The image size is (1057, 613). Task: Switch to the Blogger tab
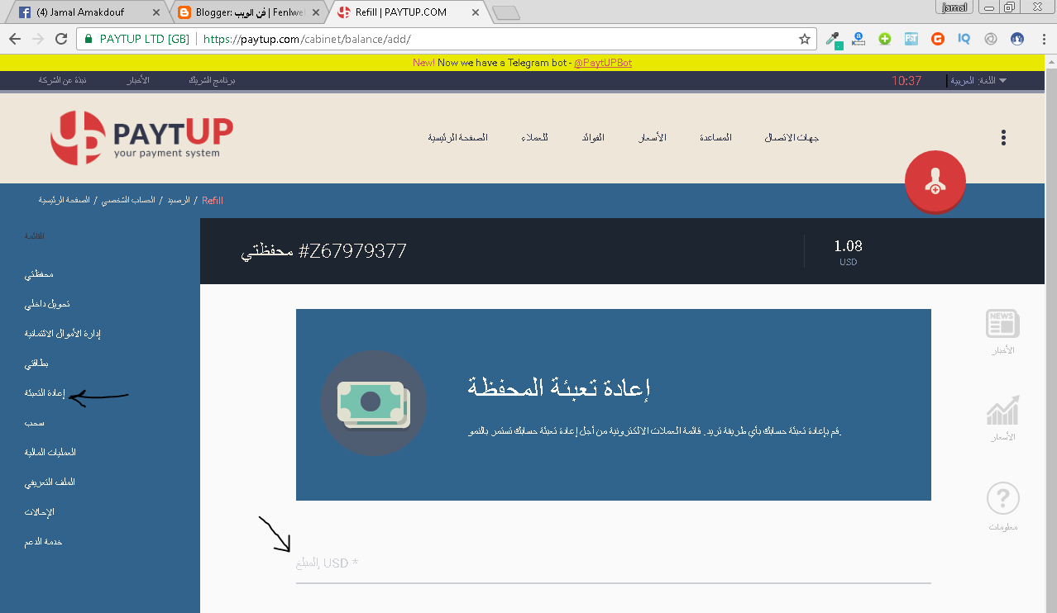[x=247, y=12]
